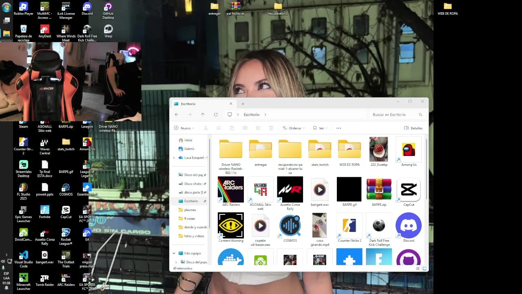Expand Luca Ezequiel OneDrive tree node
Screen dimensions: 522x294
click(x=174, y=158)
